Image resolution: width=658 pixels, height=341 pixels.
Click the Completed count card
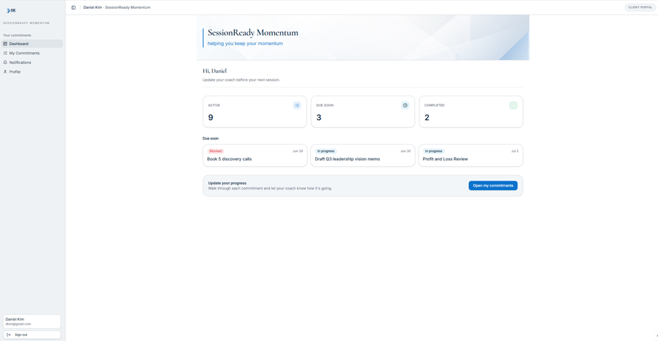point(471,111)
